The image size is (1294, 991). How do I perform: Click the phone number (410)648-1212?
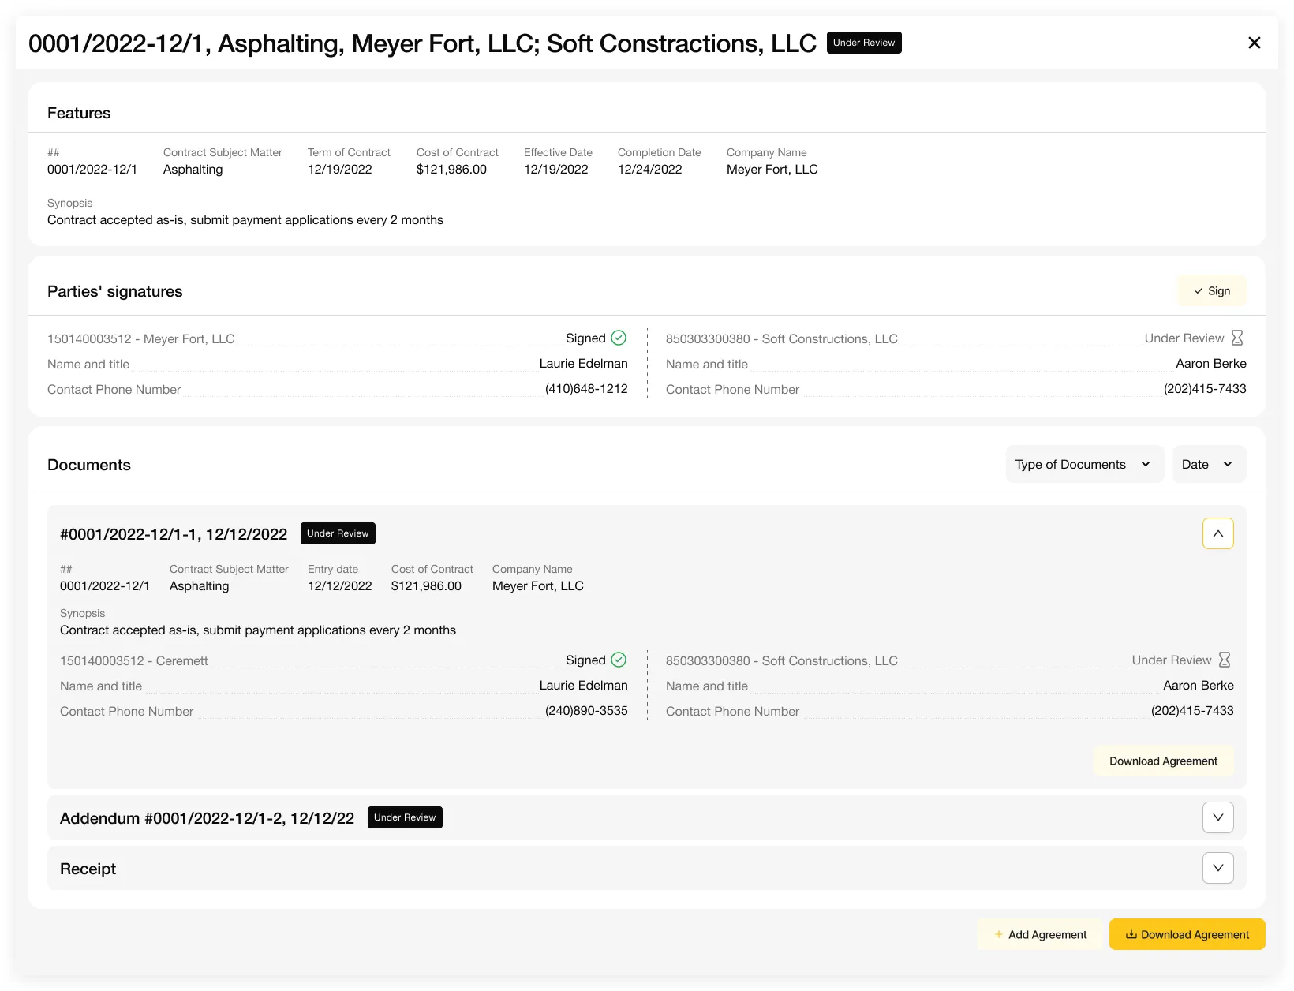(x=586, y=389)
